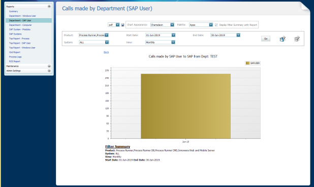Open the Start Date picker dropdown
The height and width of the screenshot is (187, 314).
[173, 35]
